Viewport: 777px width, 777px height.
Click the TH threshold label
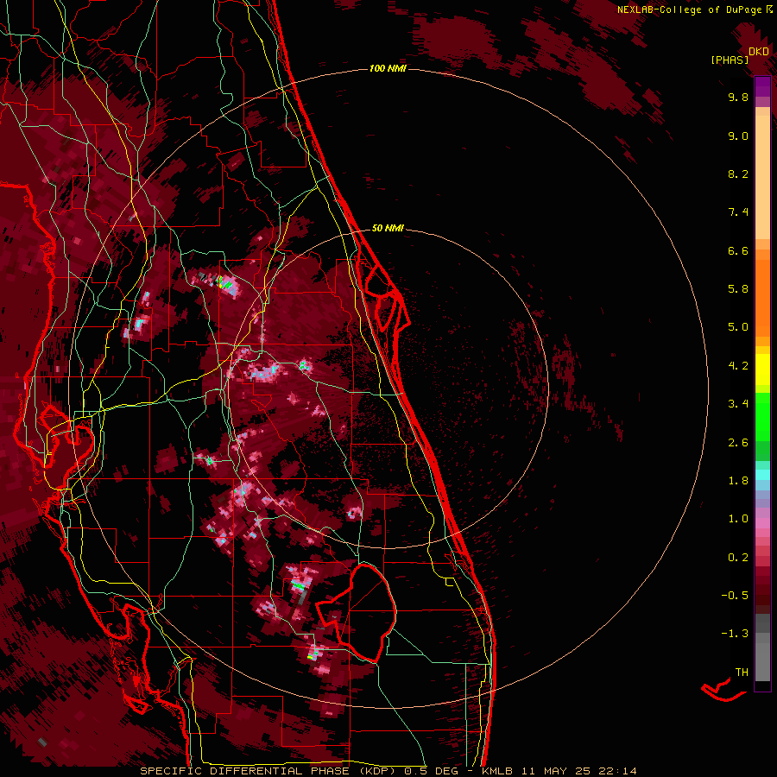point(742,673)
